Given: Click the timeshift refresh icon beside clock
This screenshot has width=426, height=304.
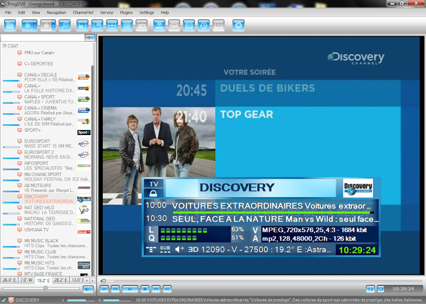Looking at the screenshot, I should pyautogui.click(x=381, y=289).
